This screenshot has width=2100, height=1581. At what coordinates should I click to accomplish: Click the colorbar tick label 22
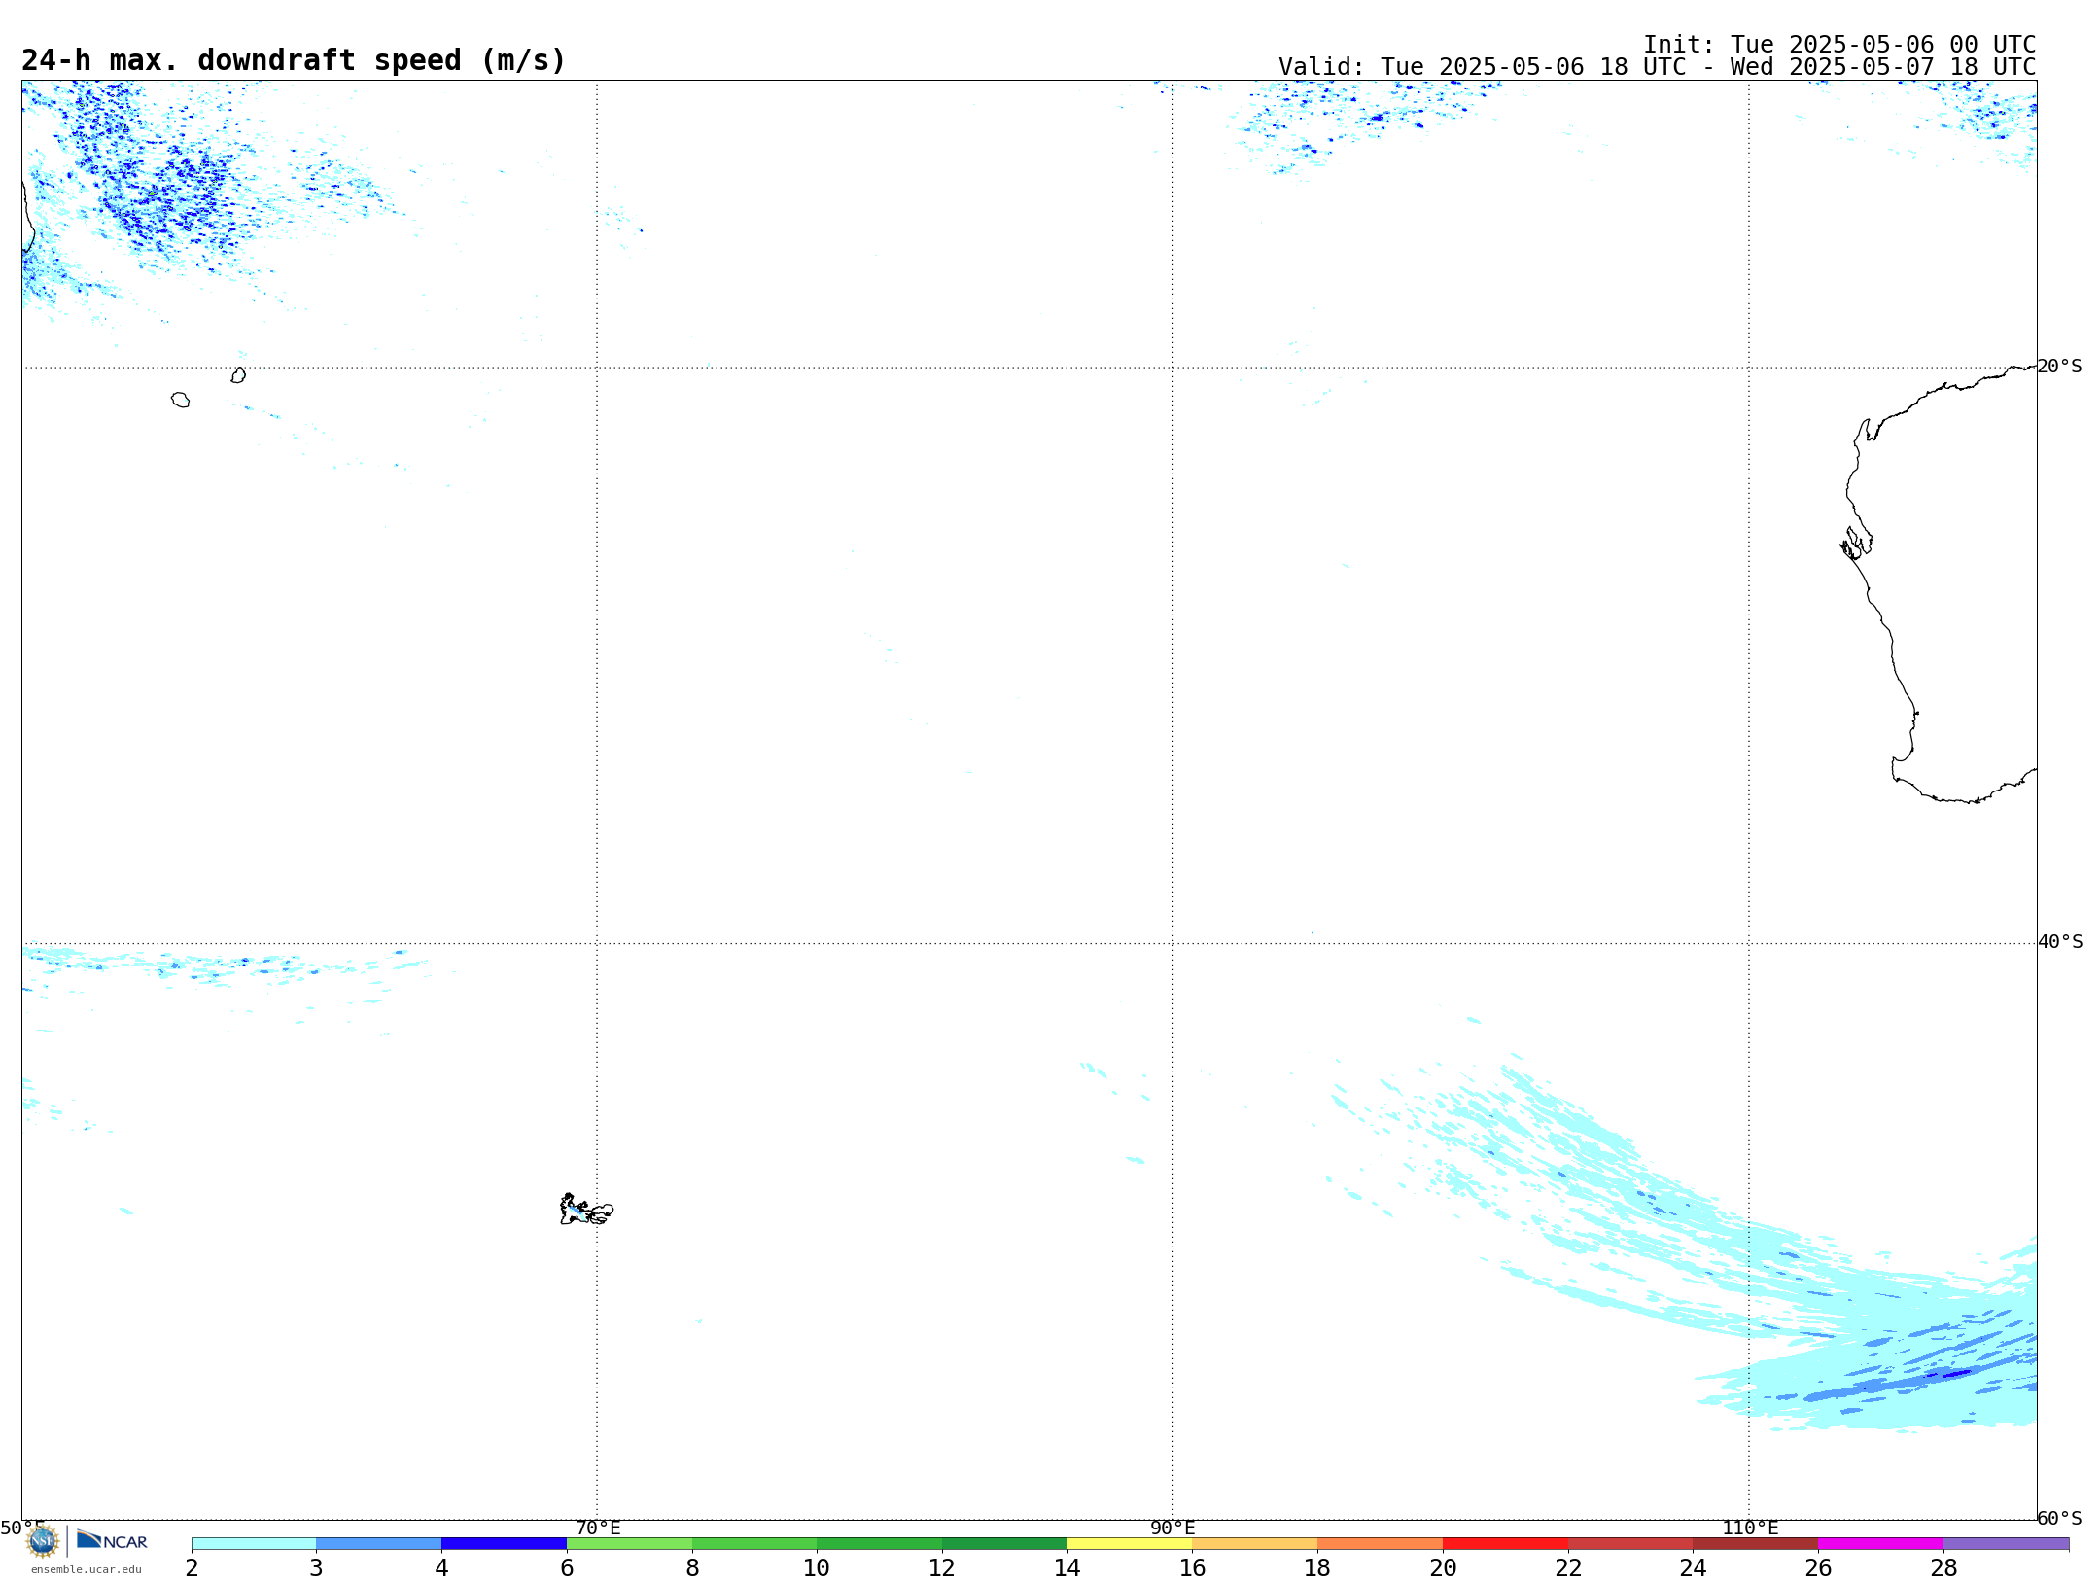tap(1568, 1568)
